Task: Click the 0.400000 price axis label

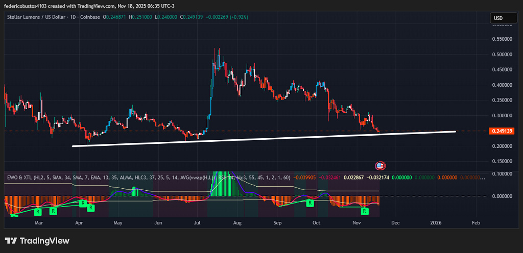Action: [x=503, y=85]
